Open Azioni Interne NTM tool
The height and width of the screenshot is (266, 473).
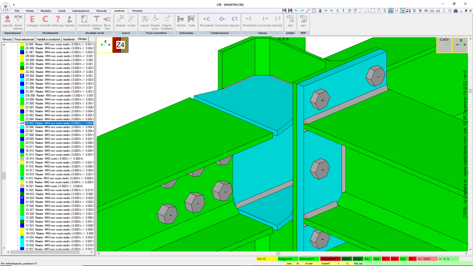tap(18, 22)
